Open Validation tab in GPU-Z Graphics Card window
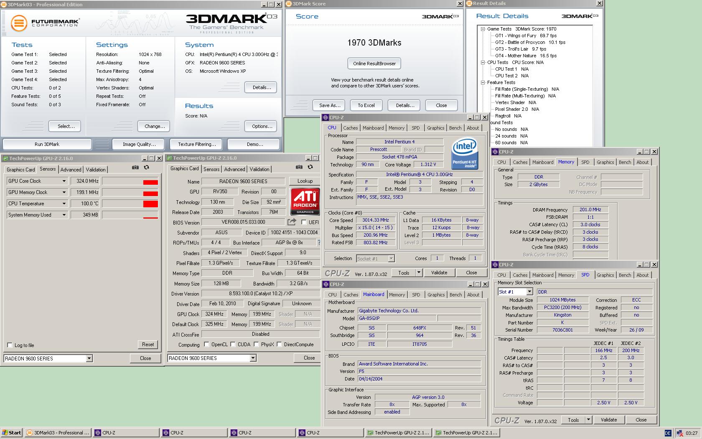 pos(259,169)
